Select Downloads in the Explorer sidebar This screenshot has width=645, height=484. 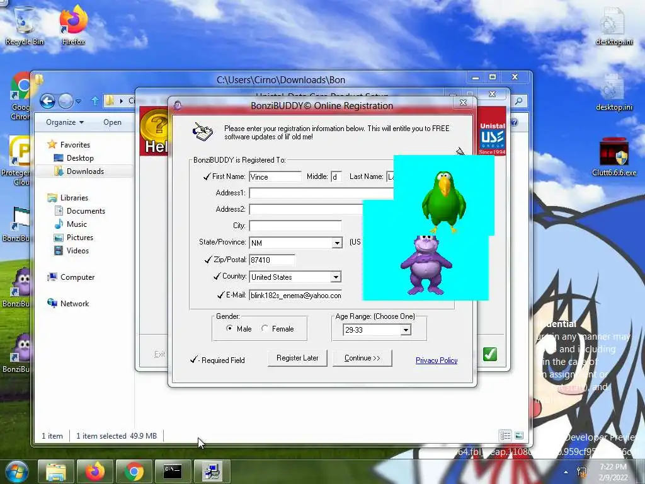tap(85, 171)
